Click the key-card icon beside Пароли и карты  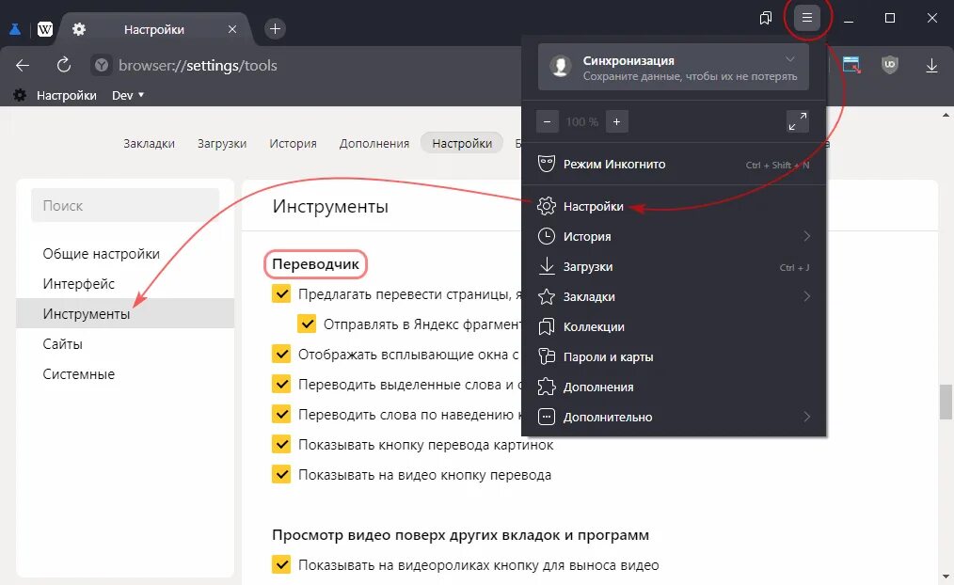(x=547, y=356)
